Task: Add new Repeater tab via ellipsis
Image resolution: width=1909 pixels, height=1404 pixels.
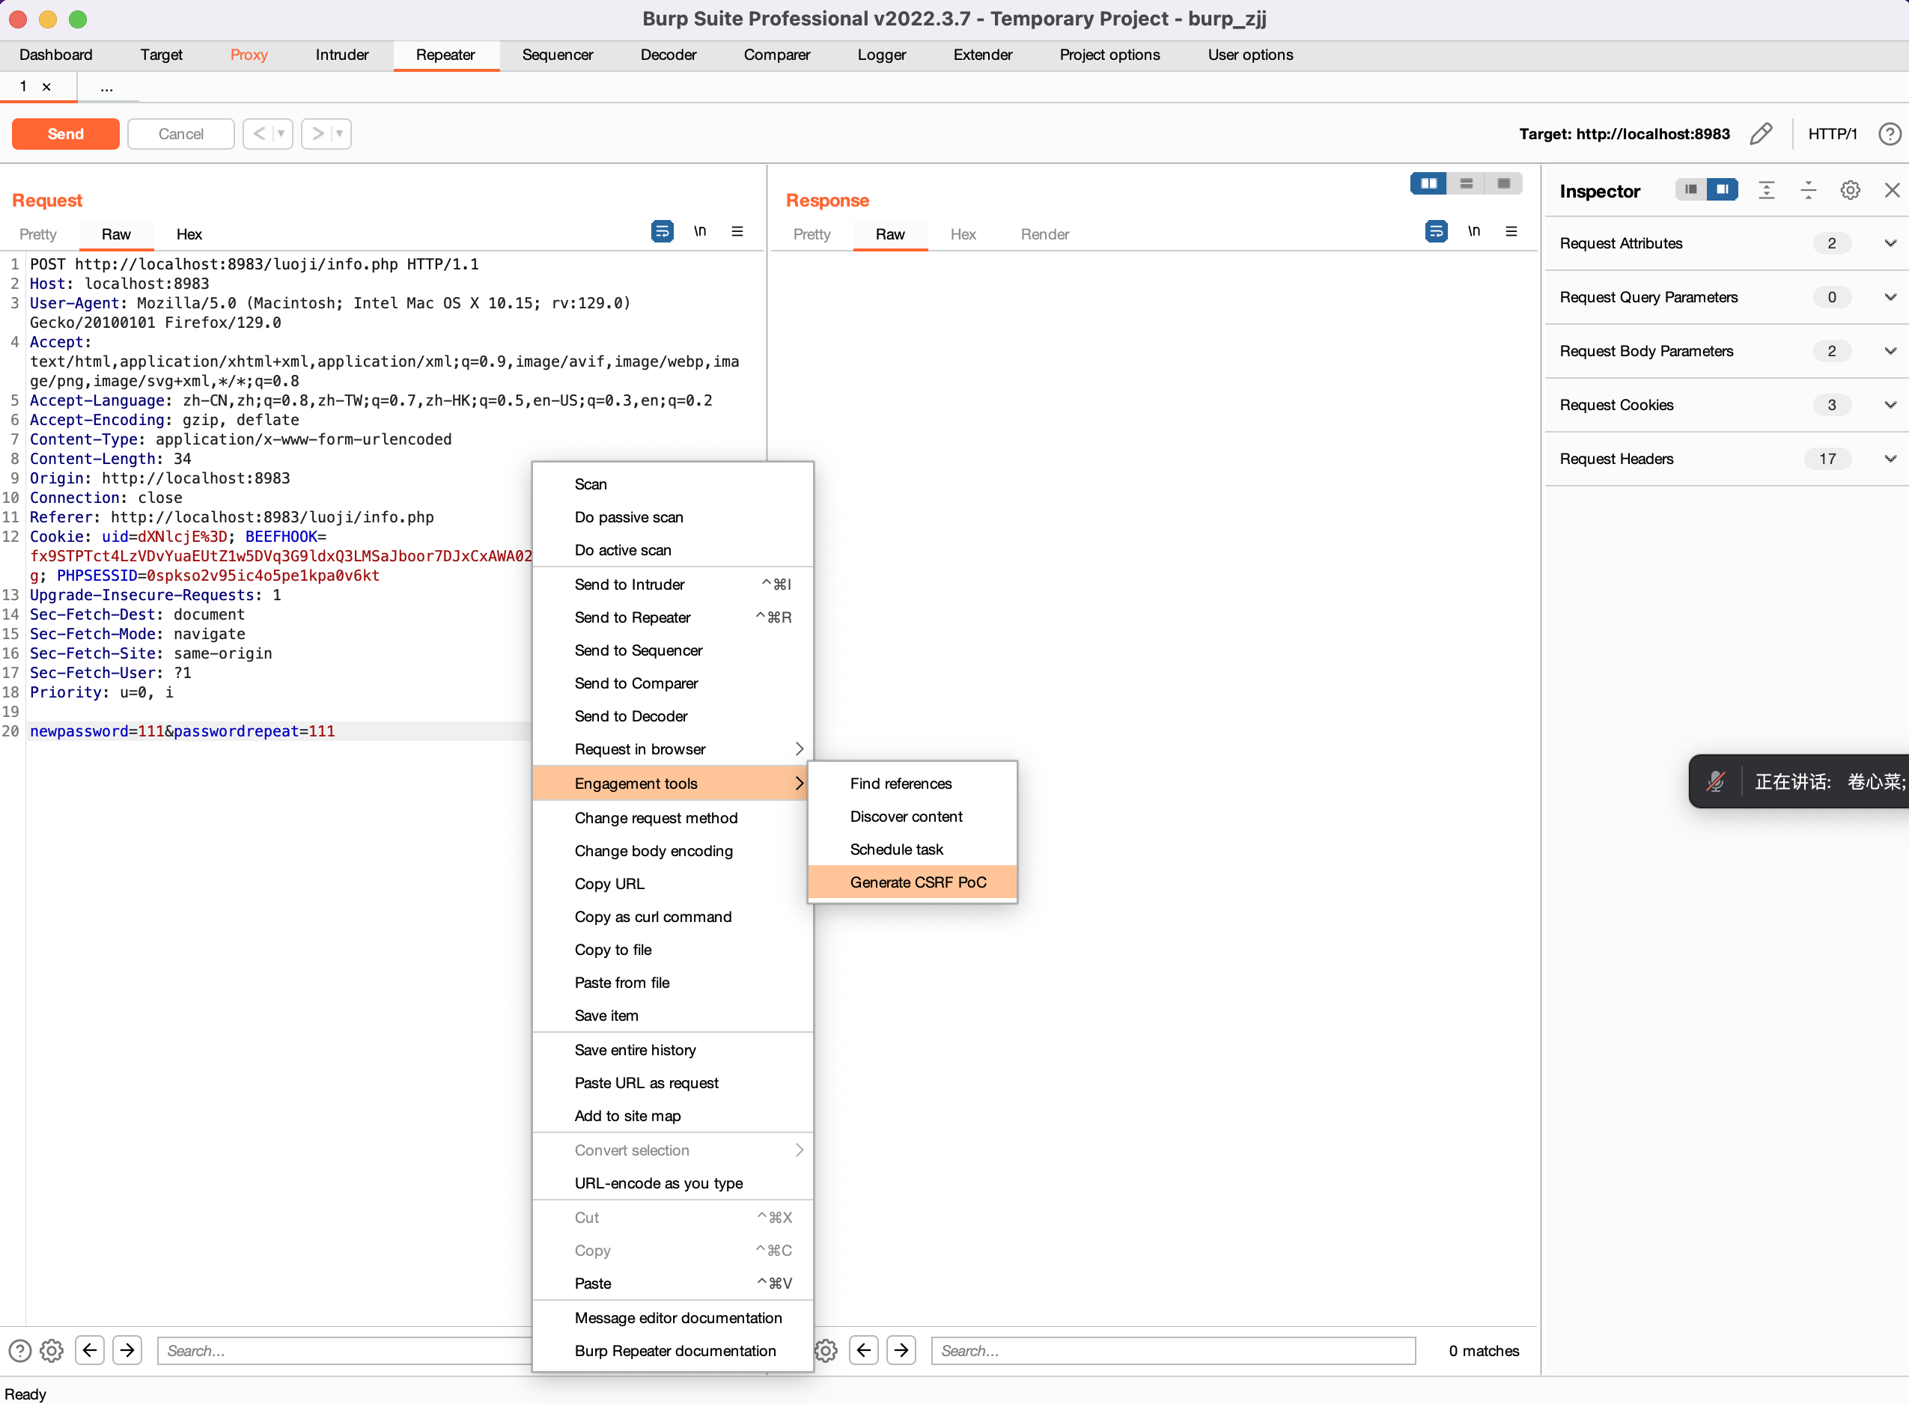Action: click(x=106, y=87)
